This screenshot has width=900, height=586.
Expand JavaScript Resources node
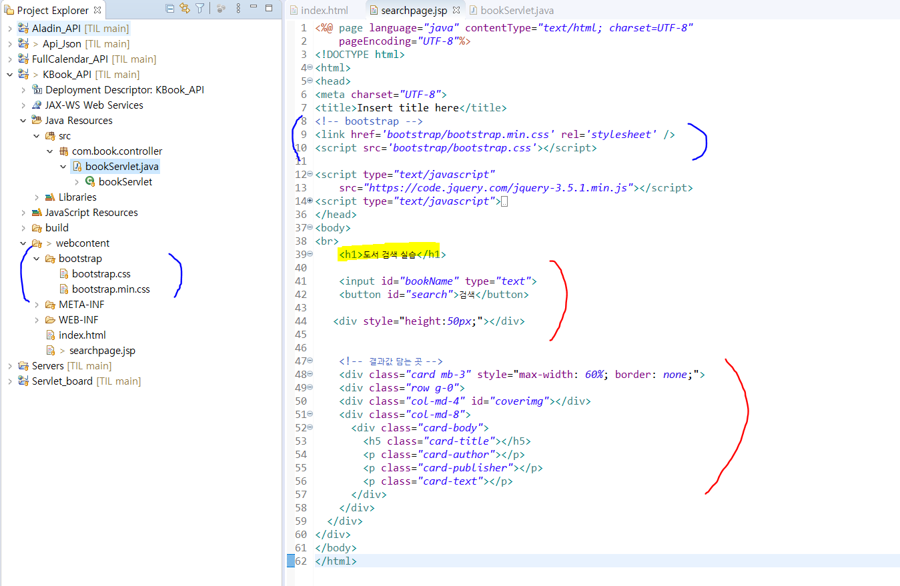click(23, 213)
